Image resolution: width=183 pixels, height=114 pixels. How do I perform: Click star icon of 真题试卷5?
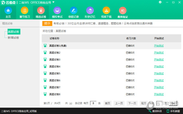[x=45, y=73]
